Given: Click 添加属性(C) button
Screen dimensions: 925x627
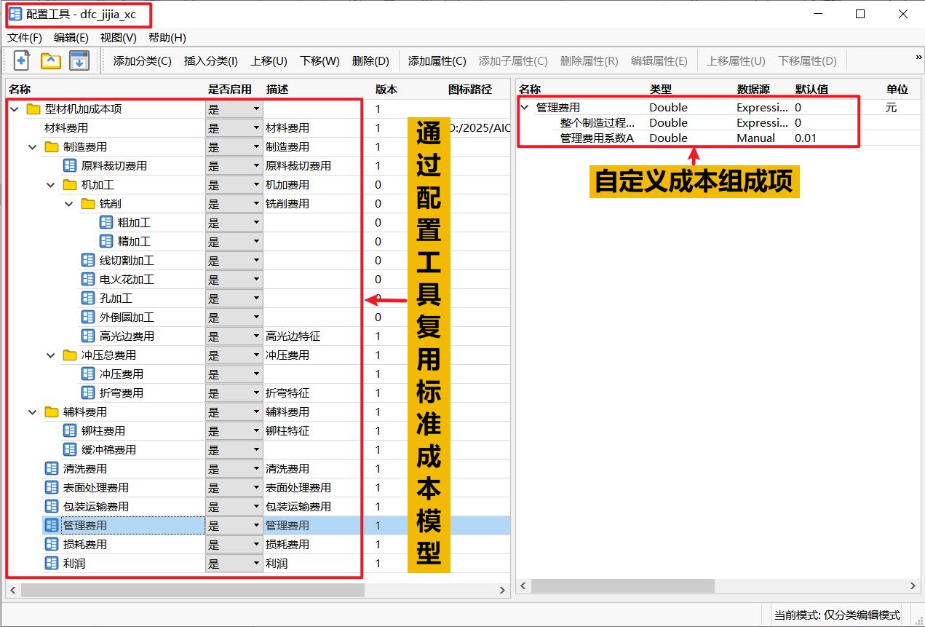Looking at the screenshot, I should coord(437,61).
